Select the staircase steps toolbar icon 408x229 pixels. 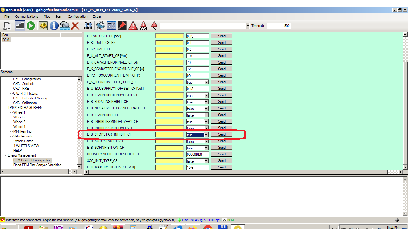tap(20, 26)
